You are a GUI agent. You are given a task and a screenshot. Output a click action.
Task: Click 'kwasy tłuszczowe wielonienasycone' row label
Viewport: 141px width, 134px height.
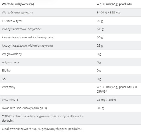coord(27,46)
